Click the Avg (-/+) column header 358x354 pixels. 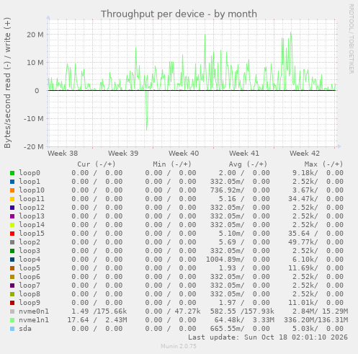coord(248,164)
